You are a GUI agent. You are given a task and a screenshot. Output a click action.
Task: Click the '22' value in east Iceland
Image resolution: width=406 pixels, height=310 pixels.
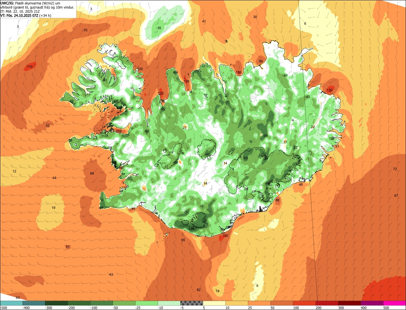(313, 126)
